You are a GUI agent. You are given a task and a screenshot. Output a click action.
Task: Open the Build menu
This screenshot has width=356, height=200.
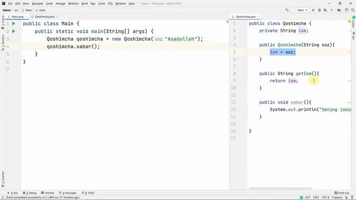click(85, 4)
